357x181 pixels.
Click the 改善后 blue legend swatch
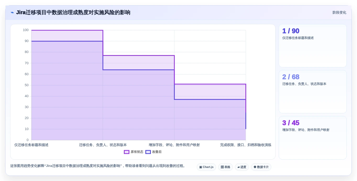[148, 152]
